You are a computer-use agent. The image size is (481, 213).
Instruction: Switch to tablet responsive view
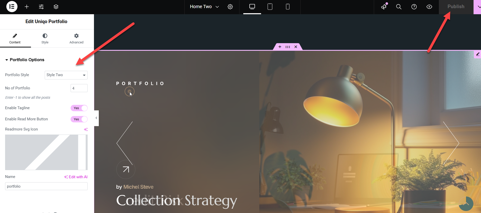(270, 7)
